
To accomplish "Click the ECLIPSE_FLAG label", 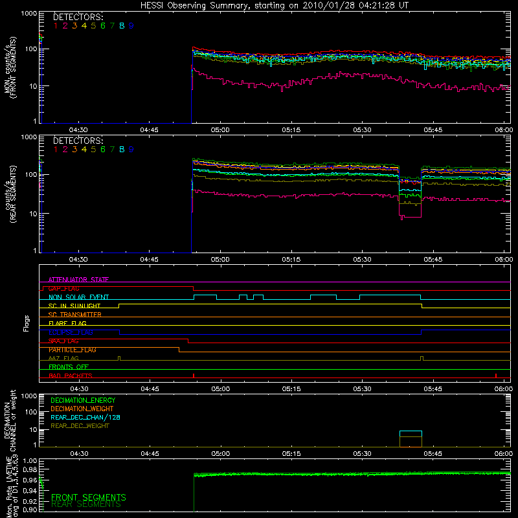I will 71,332.
